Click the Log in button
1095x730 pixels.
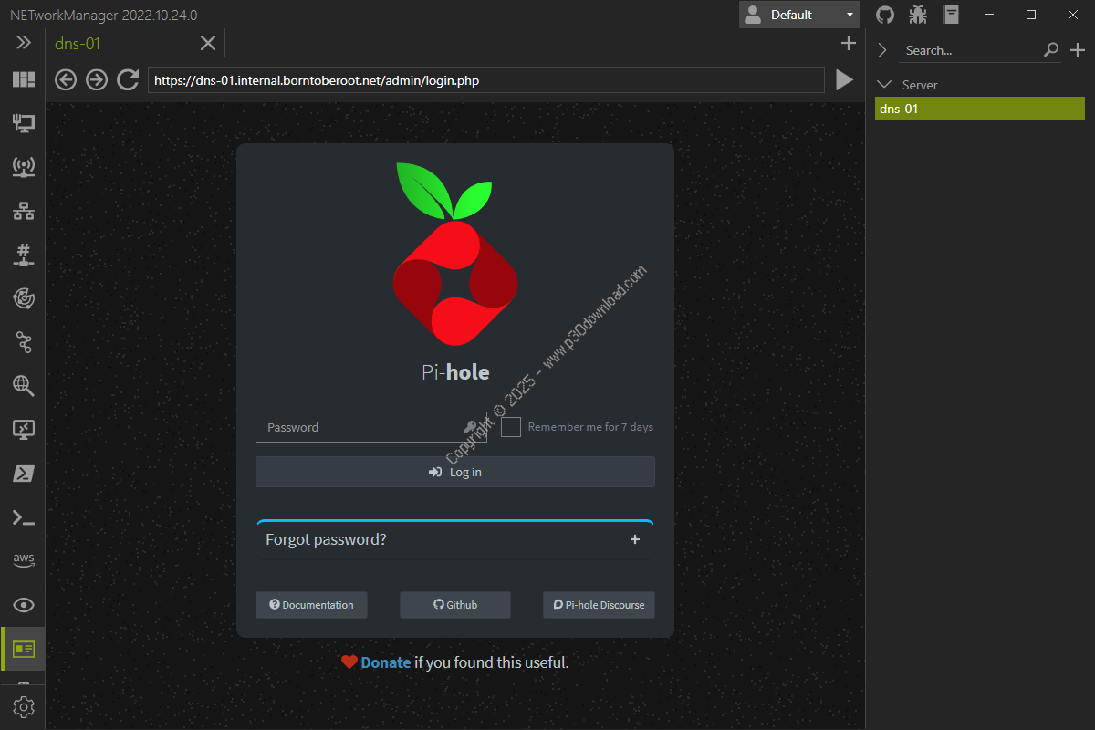click(454, 472)
